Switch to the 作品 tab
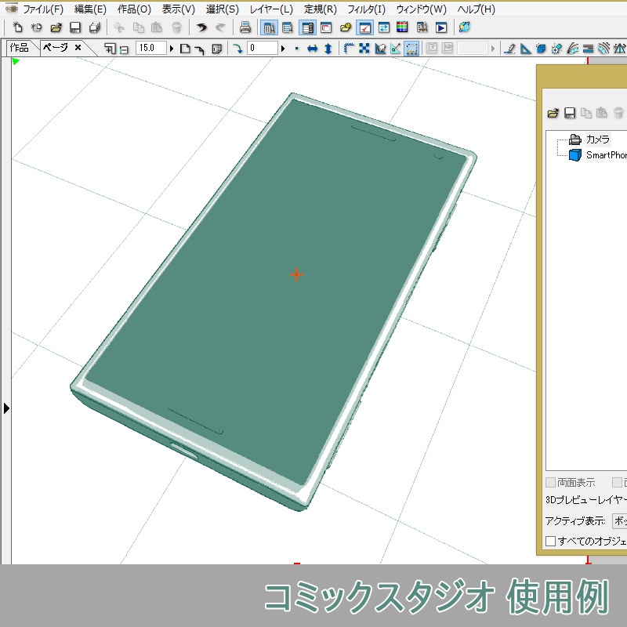The width and height of the screenshot is (627, 627). (17, 47)
